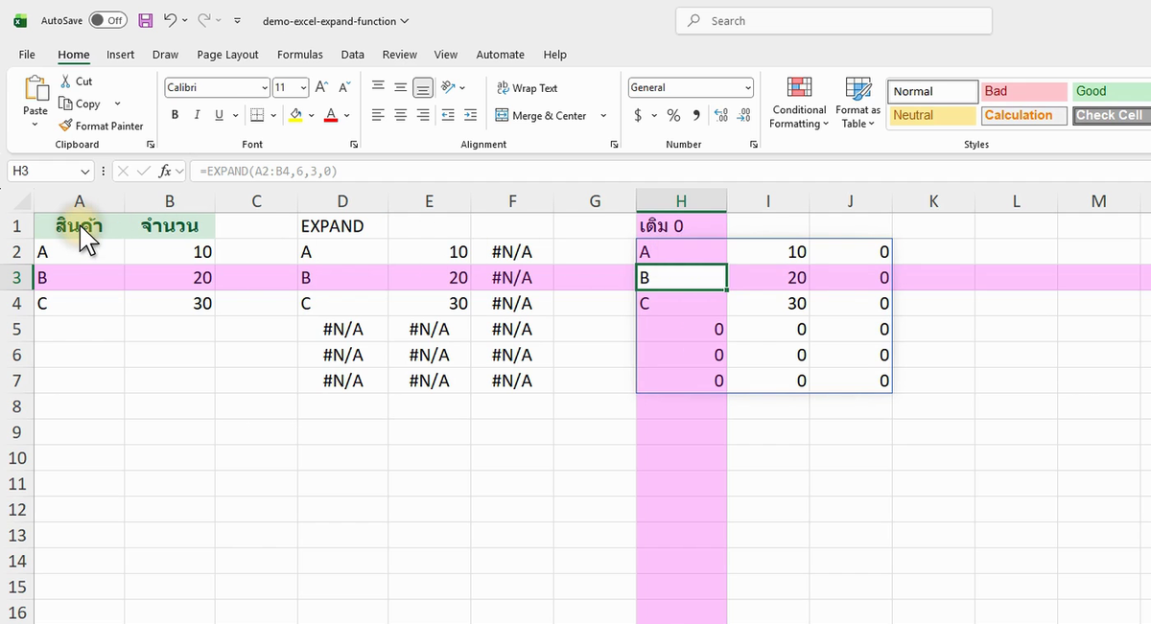Apply comma style format
Screen dimensions: 1151x624
(695, 115)
